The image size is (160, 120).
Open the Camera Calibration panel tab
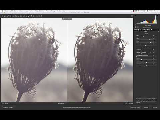(x=148, y=30)
